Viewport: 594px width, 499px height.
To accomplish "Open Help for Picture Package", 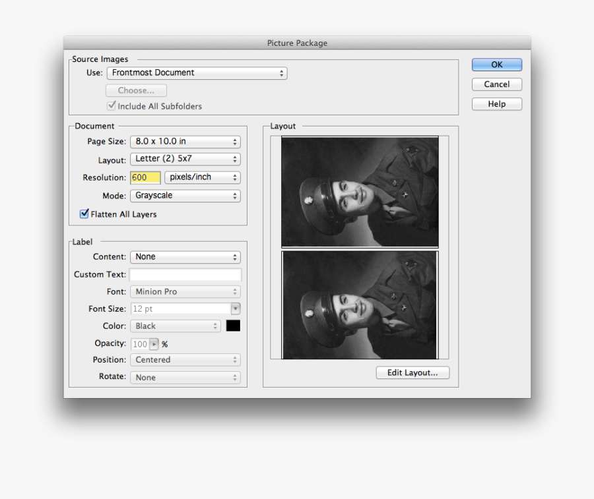I will coord(496,104).
